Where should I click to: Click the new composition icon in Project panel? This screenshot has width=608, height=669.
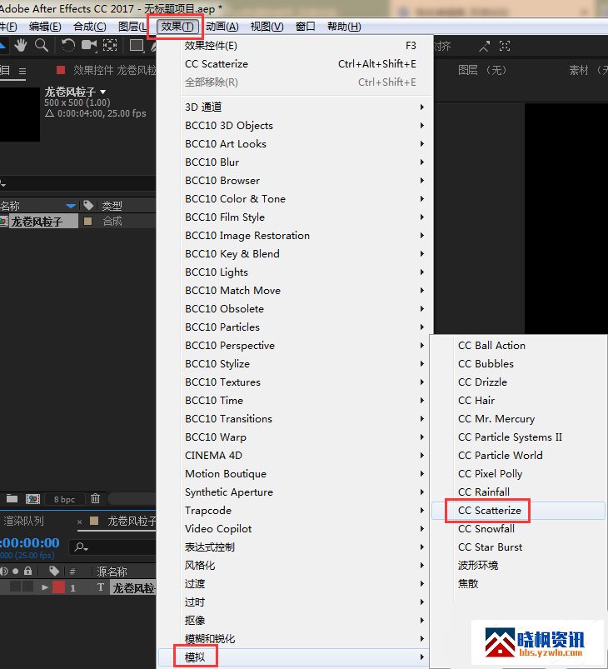(x=32, y=499)
